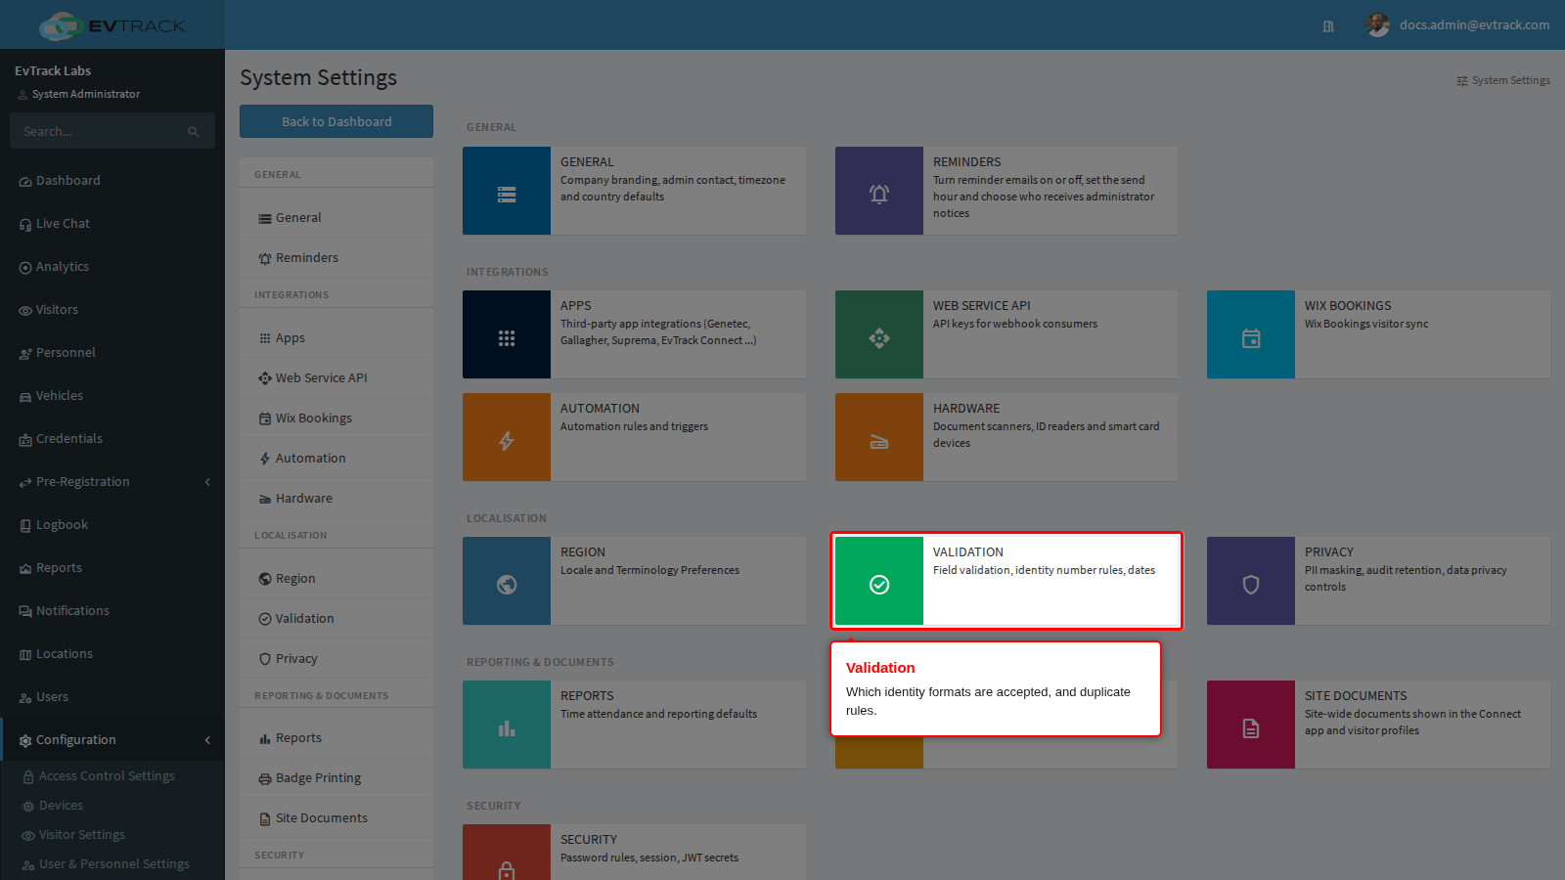Click the Reports tile bar chart icon

click(x=507, y=725)
